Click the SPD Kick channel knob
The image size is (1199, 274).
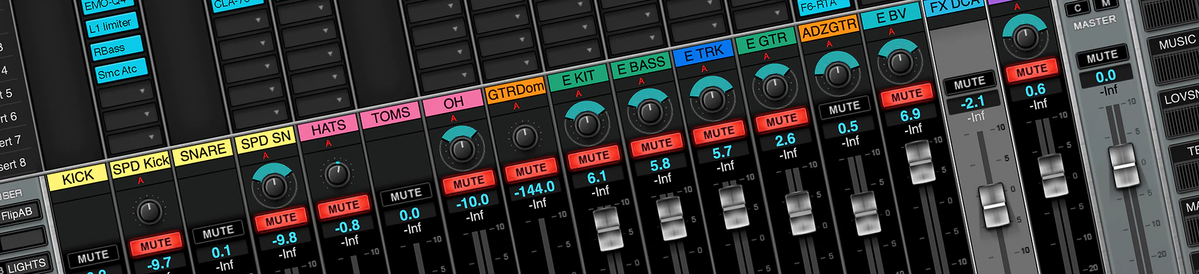coord(148,212)
